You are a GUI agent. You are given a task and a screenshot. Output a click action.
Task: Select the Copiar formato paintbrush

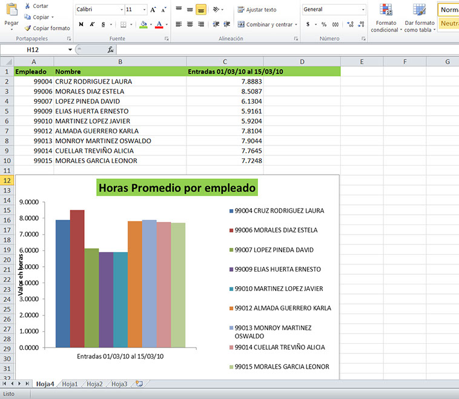point(28,29)
